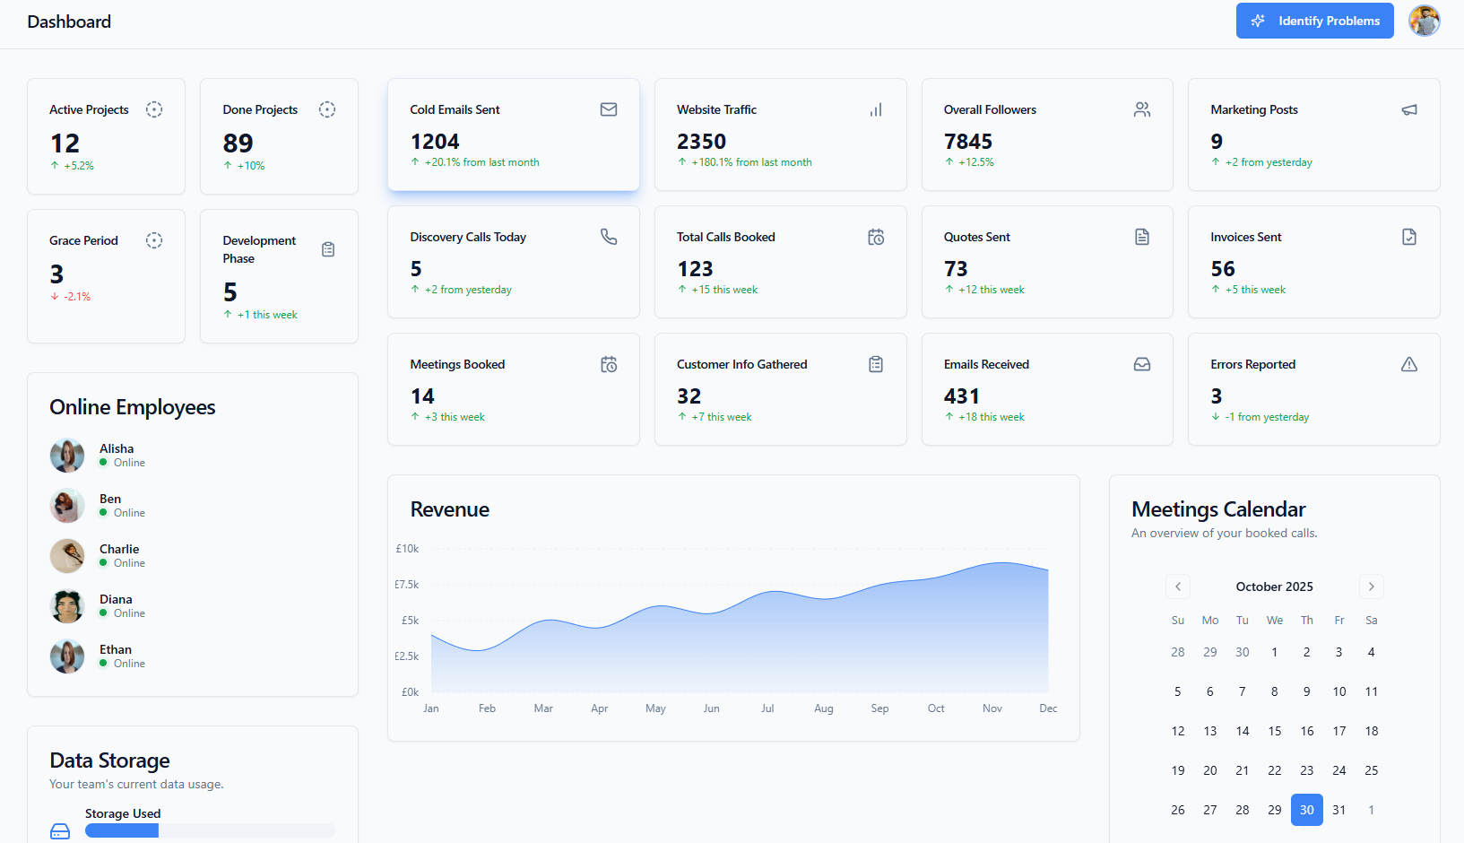
Task: Click the phone icon on Discovery Calls Today card
Action: 609,237
